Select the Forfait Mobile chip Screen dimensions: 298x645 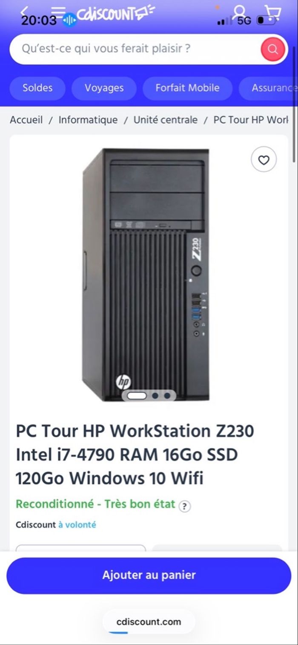click(x=187, y=88)
